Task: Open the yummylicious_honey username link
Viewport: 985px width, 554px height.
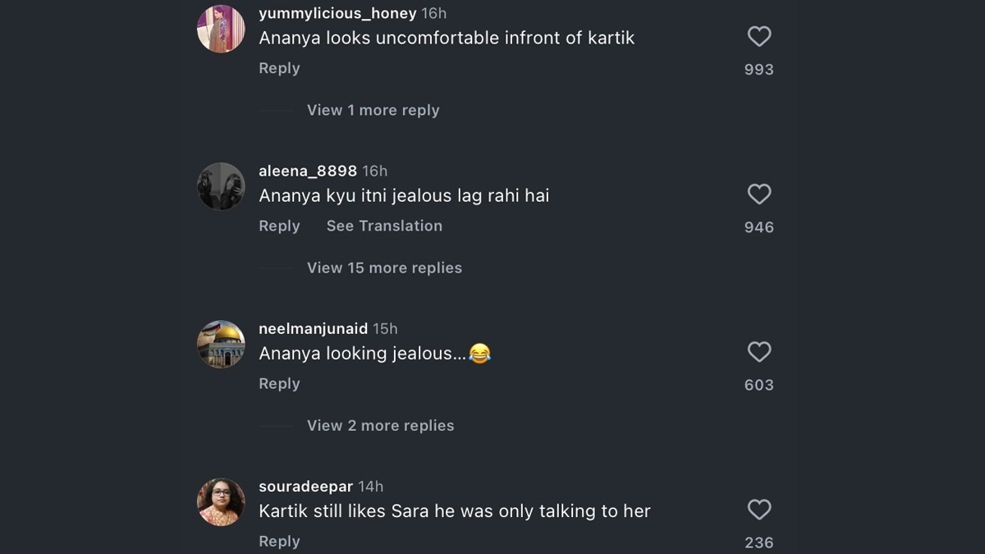Action: pyautogui.click(x=337, y=13)
